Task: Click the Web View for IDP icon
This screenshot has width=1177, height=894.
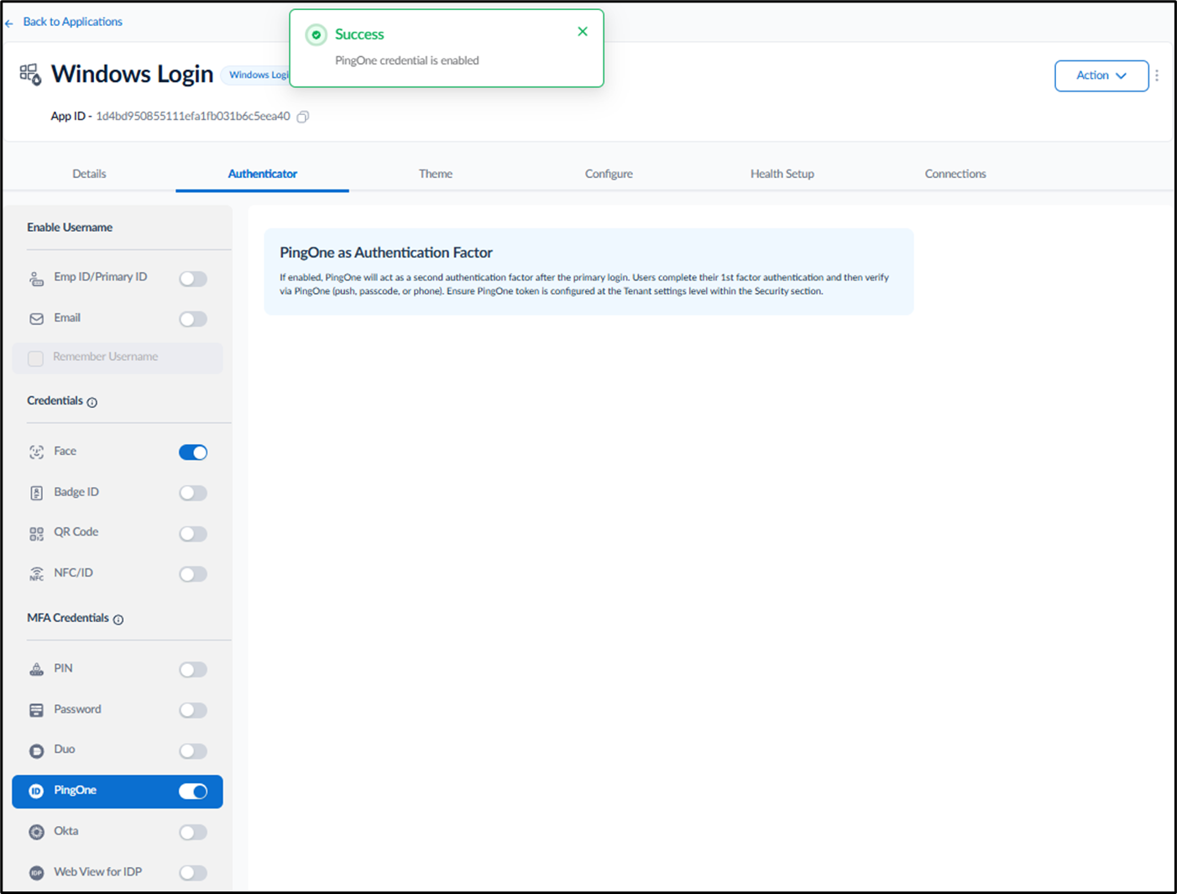Action: 37,873
